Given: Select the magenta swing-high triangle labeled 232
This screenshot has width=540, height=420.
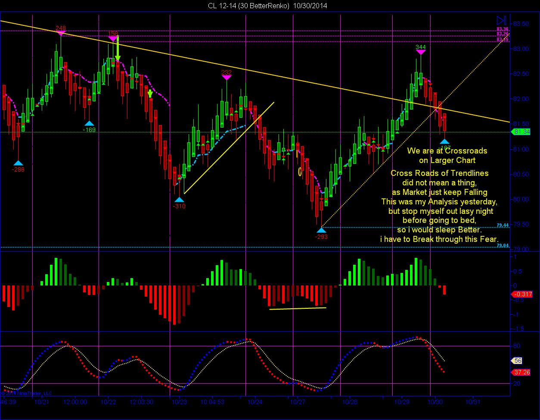Looking at the screenshot, I should click(227, 78).
